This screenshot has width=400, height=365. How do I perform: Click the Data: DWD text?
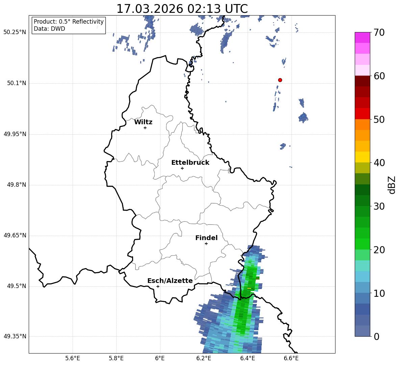(x=49, y=29)
